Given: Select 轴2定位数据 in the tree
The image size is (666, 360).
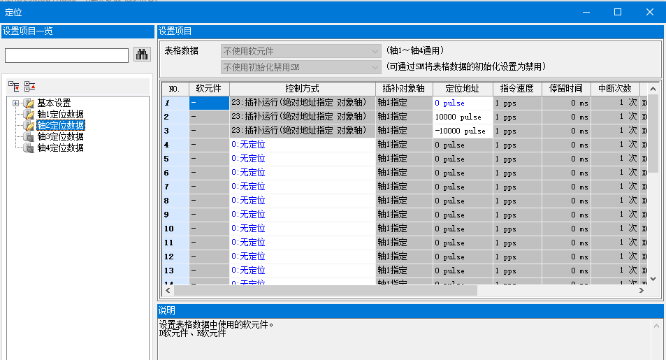Looking at the screenshot, I should [60, 126].
